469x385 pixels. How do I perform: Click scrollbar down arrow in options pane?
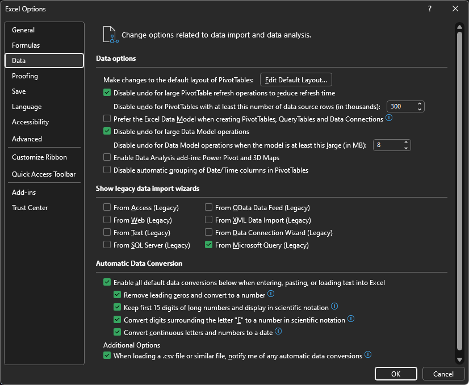pos(460,360)
